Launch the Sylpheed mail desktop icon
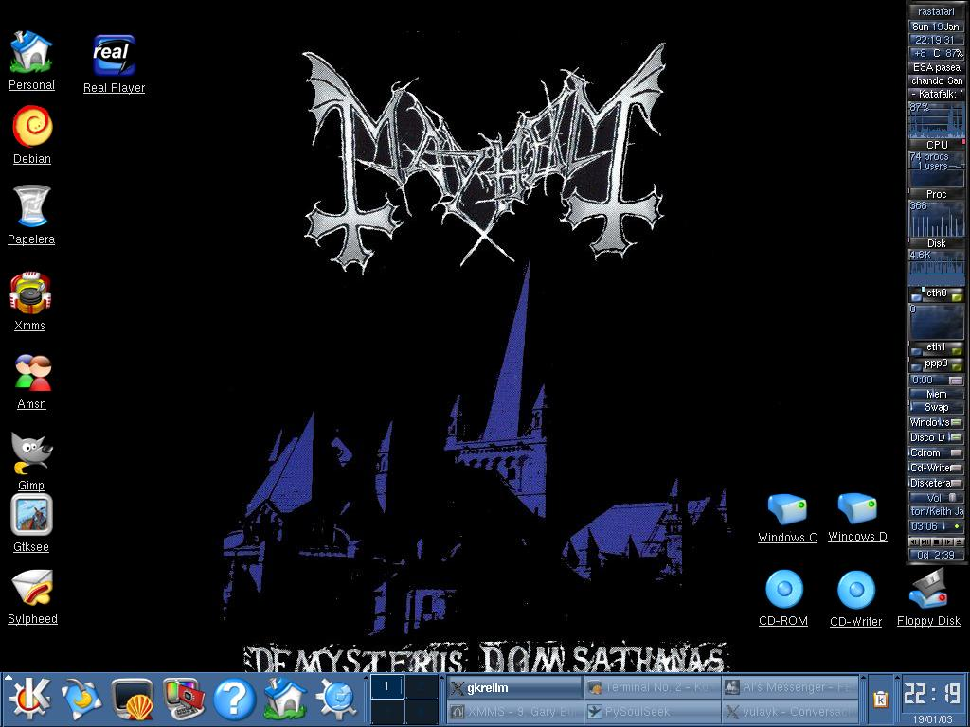This screenshot has width=970, height=727. pos(31,588)
